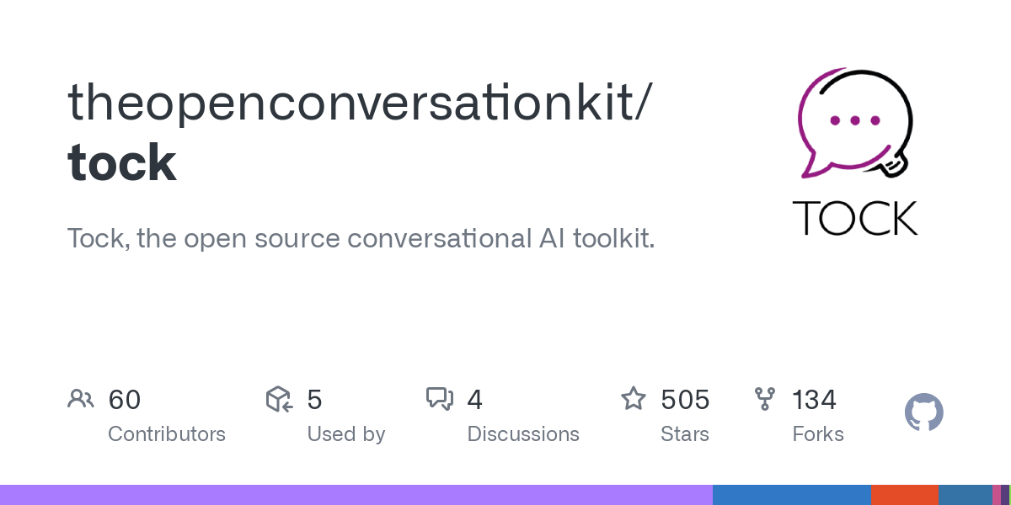Click the GitHub Octocat logo

tap(923, 413)
